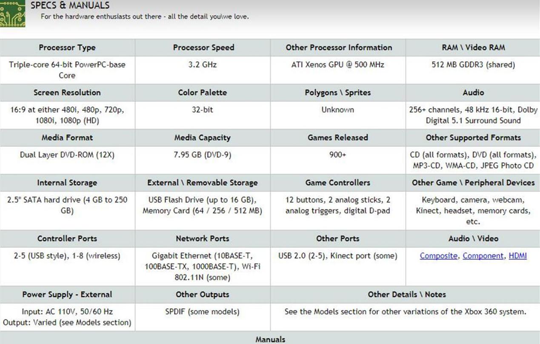
Task: Click the 3.2 GHz processor speed value
Action: (203, 65)
